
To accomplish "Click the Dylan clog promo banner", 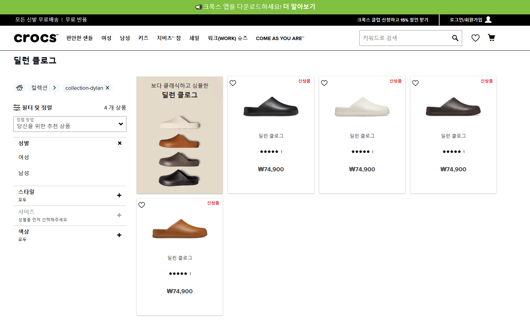I will [180, 135].
